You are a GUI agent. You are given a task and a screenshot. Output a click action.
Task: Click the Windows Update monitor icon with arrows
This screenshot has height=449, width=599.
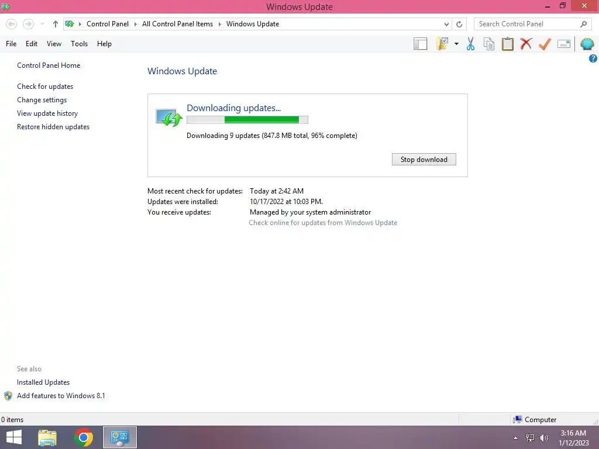coord(169,118)
